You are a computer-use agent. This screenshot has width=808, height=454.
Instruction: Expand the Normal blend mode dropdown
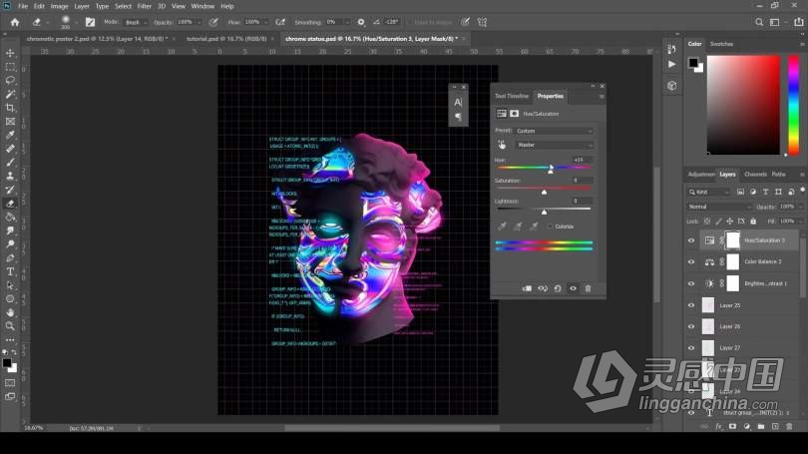point(718,207)
